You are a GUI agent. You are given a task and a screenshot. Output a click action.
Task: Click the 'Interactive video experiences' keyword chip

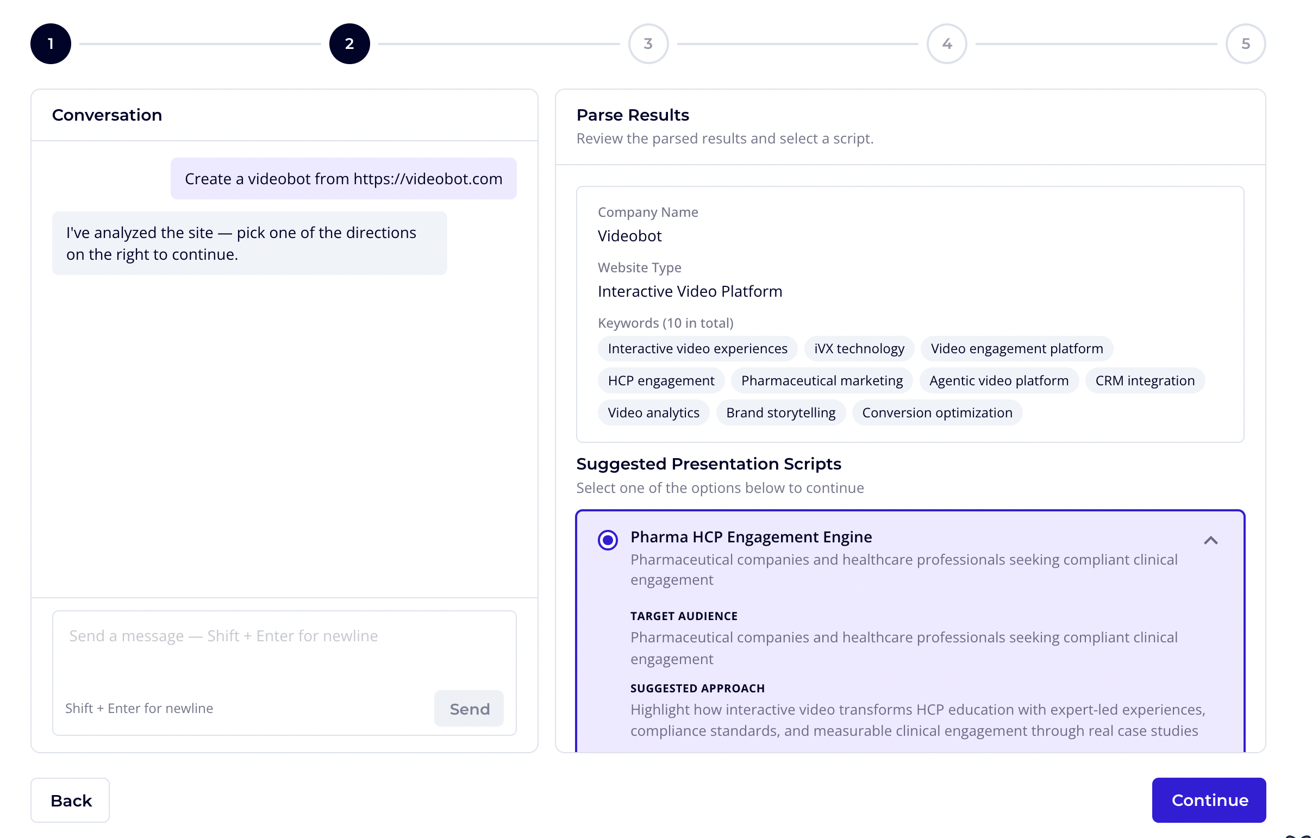coord(697,348)
